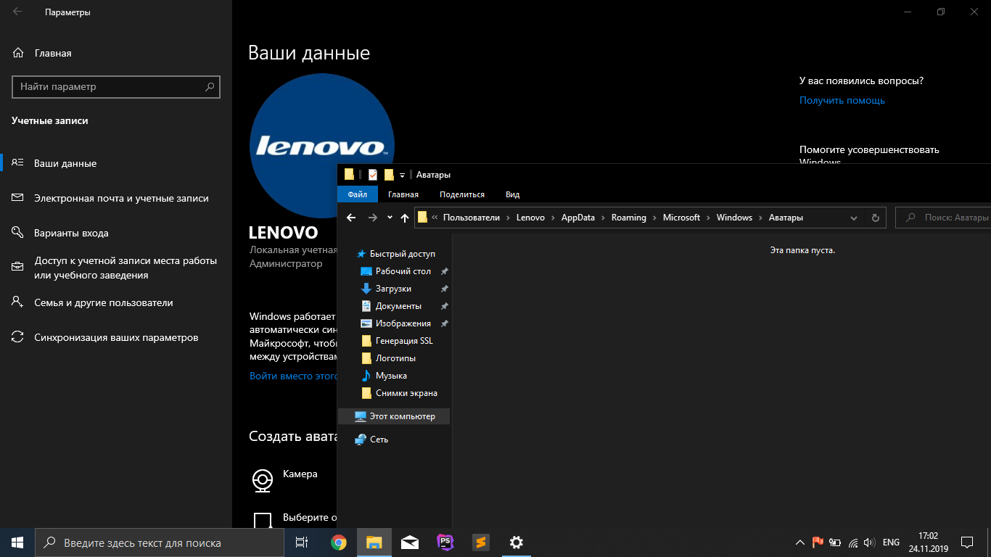
Task: Switch to Settings taskbar icon
Action: coord(516,542)
